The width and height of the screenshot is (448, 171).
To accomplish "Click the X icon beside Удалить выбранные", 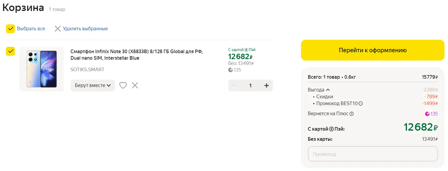I will coord(58,29).
